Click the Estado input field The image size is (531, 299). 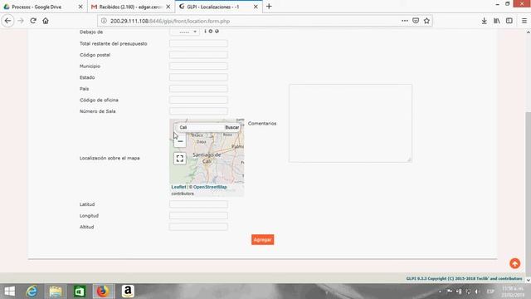click(198, 77)
